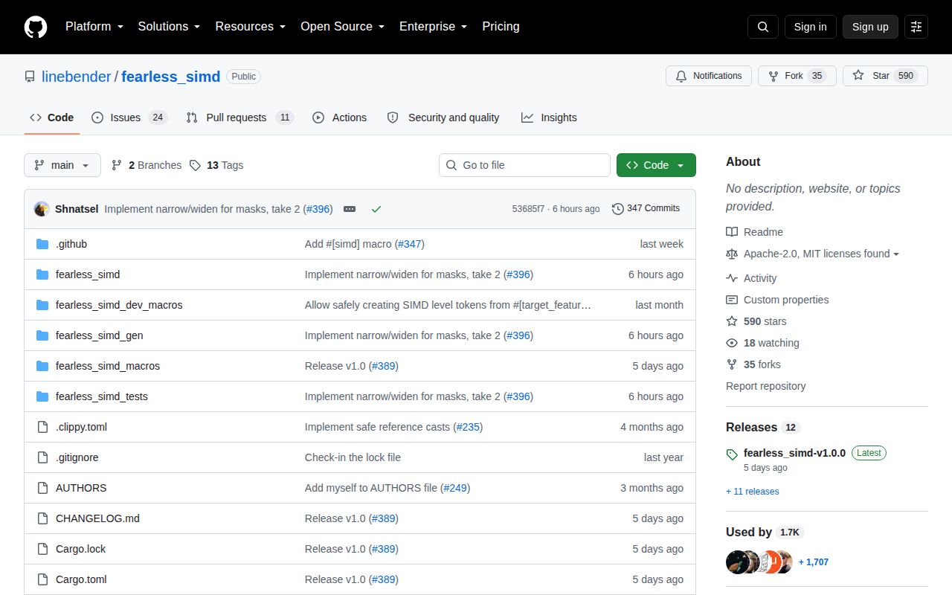Open appearance settings icon beside Sign up
Screen dimensions: 952x595
click(x=916, y=27)
